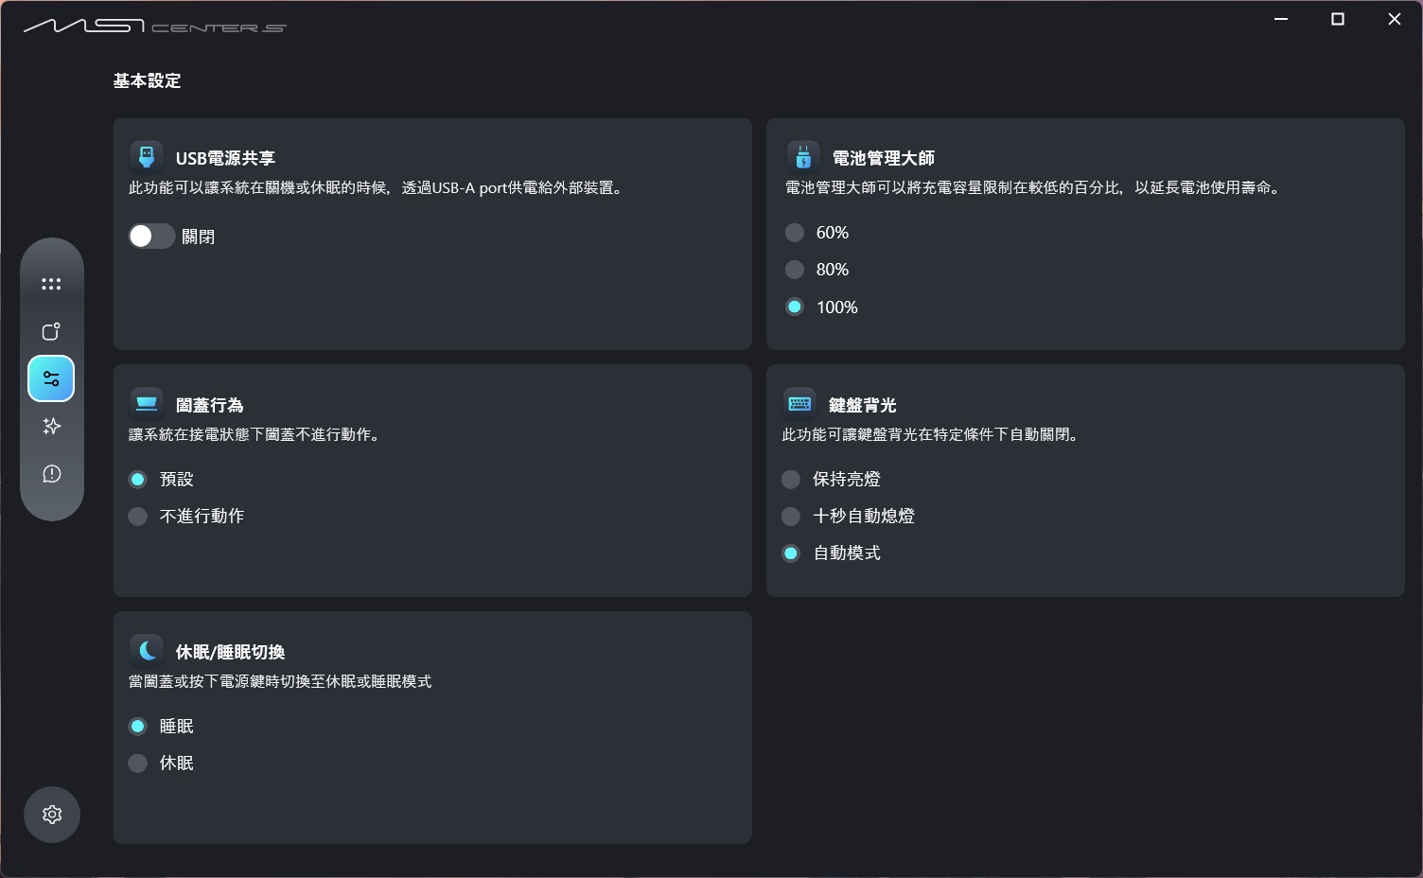
Task: Select the device monitor icon in the sidebar
Action: [51, 331]
